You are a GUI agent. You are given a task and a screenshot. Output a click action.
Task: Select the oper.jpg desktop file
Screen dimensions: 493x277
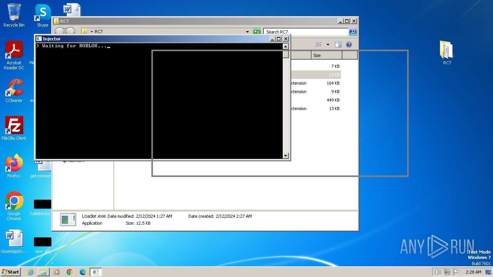[42, 245]
